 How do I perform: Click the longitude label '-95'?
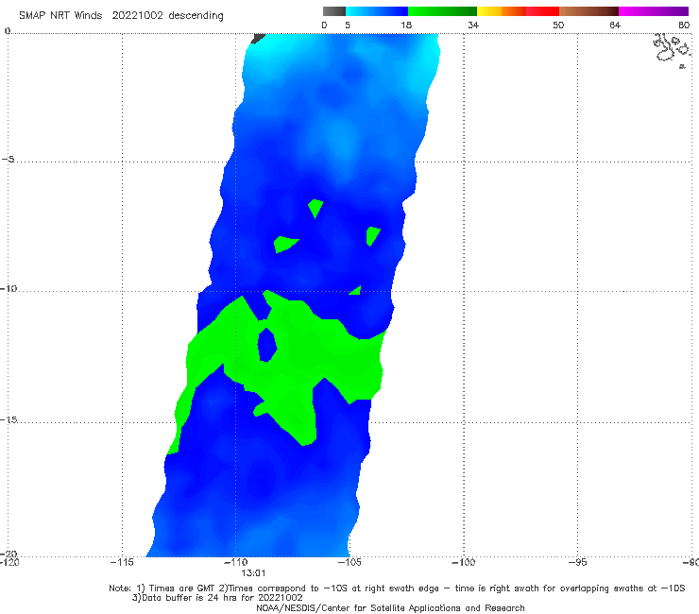point(578,562)
